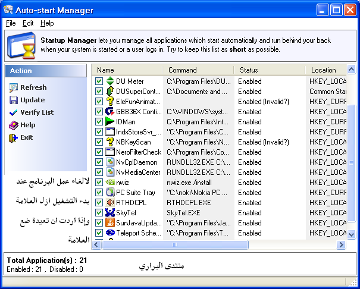Screen dimensions: 360x289
Task: Sort list by Command column header
Action: (198, 70)
